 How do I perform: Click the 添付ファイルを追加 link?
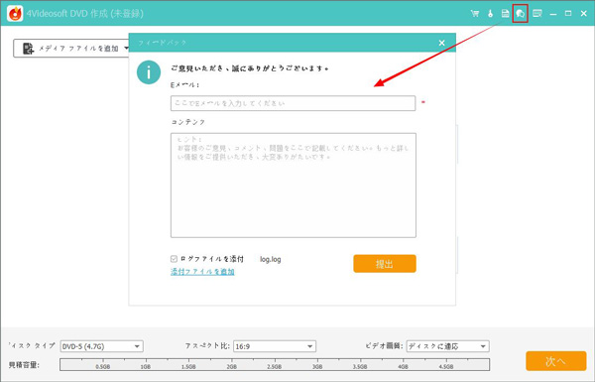(202, 272)
